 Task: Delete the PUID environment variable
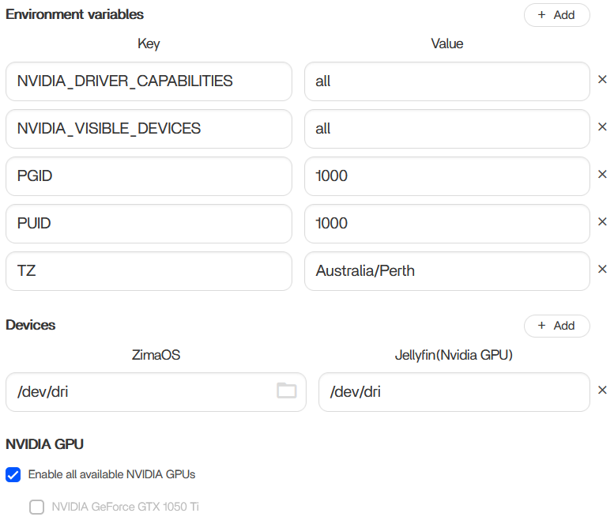tap(601, 222)
